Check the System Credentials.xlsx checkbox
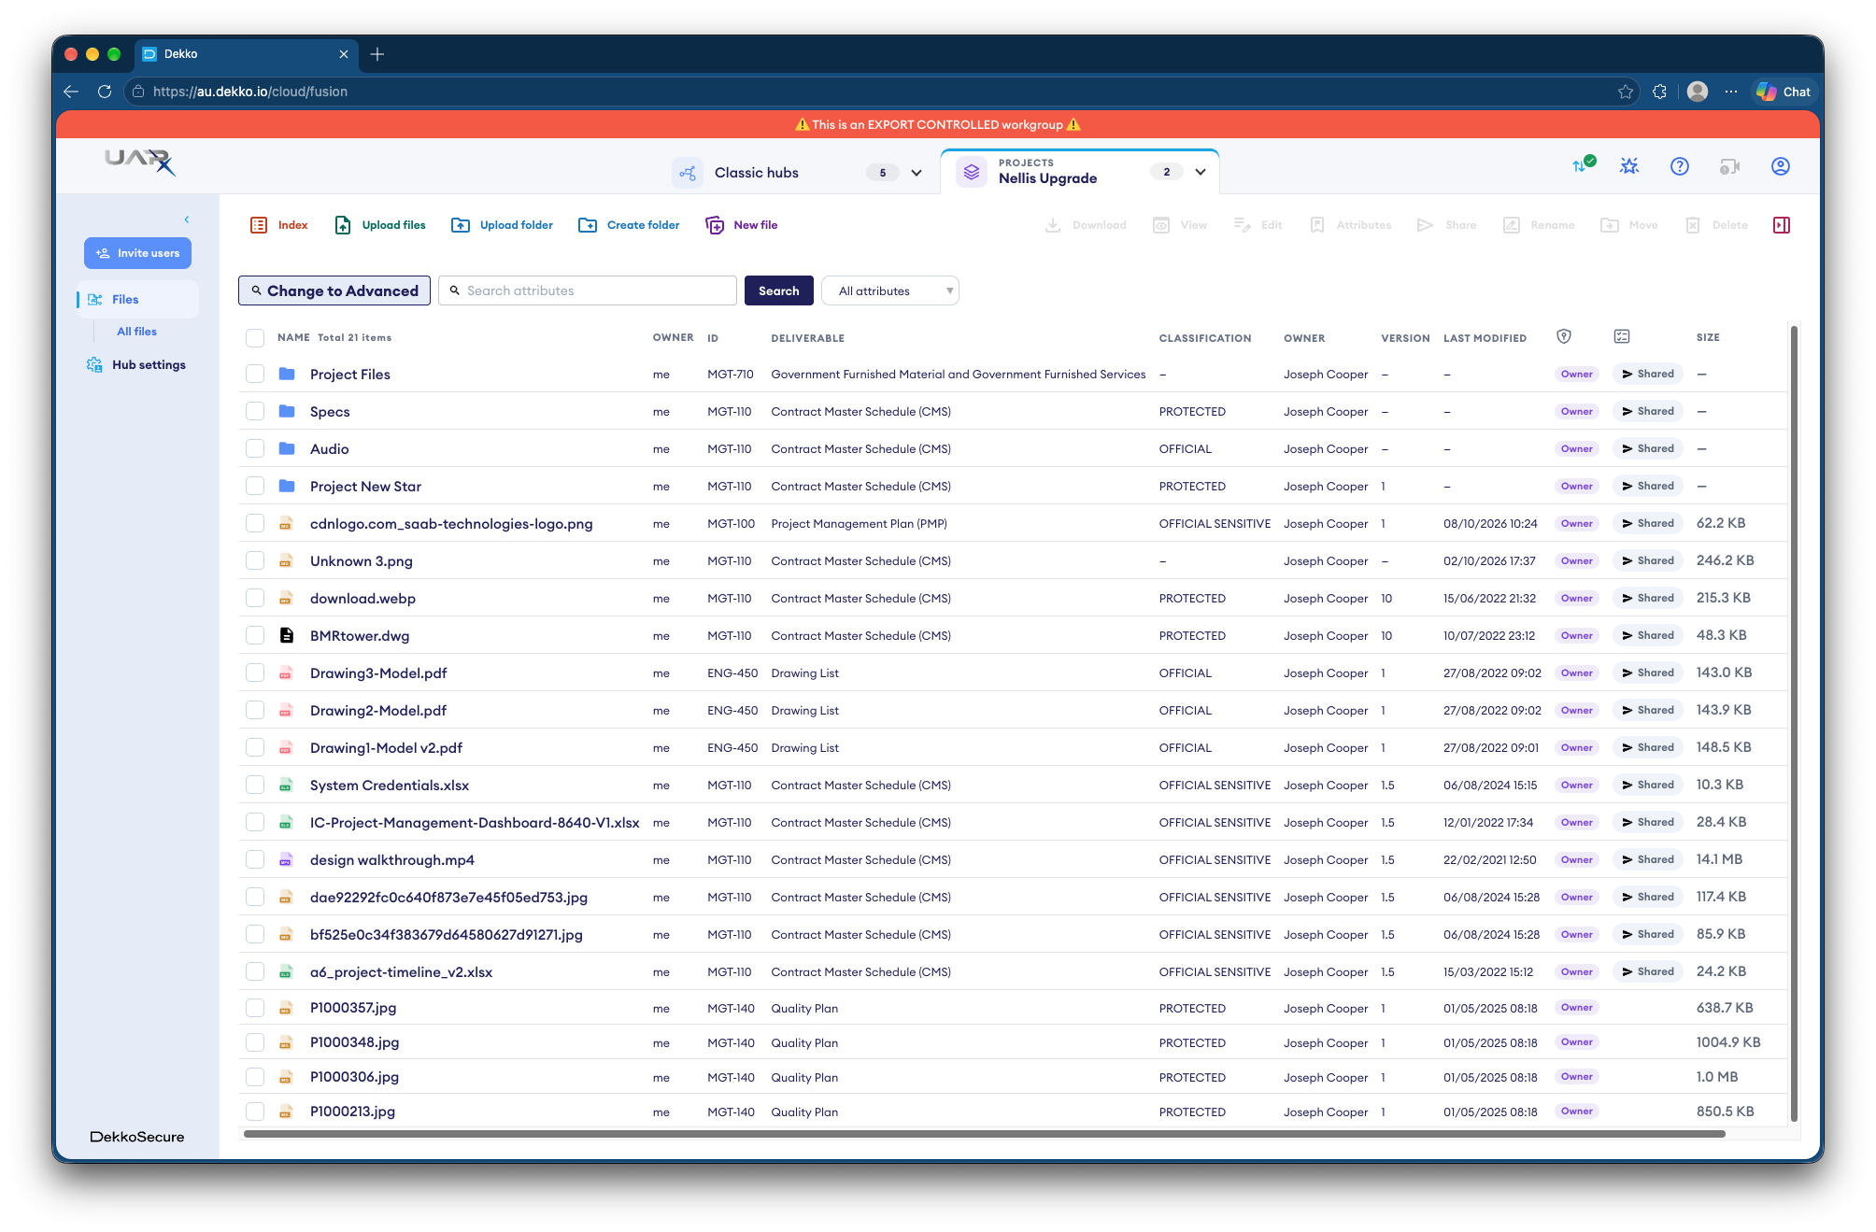This screenshot has width=1876, height=1232. [x=255, y=785]
